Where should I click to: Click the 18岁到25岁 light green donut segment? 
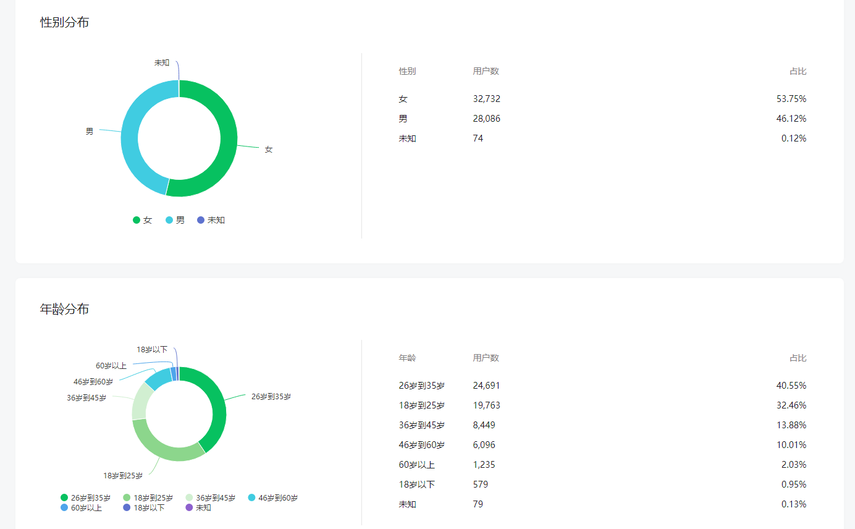point(164,450)
